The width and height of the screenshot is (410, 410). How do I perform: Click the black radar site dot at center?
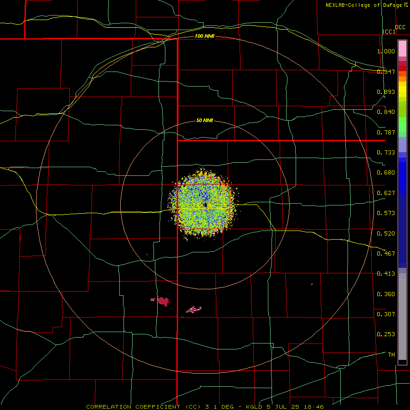click(205, 205)
